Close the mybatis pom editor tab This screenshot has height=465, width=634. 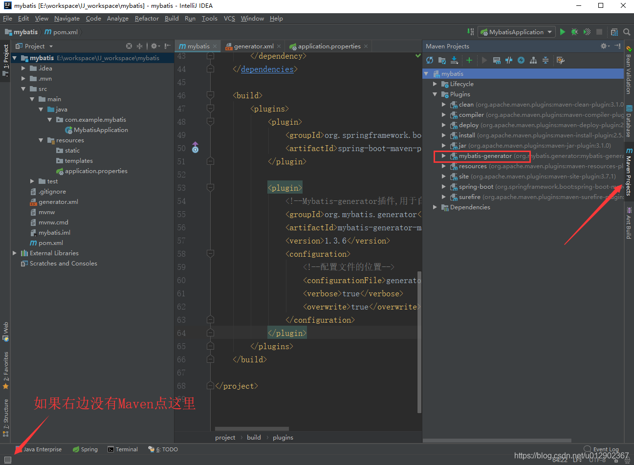coord(215,46)
